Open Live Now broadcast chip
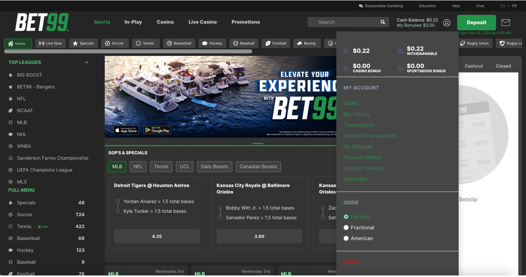This screenshot has width=526, height=277. click(x=50, y=43)
